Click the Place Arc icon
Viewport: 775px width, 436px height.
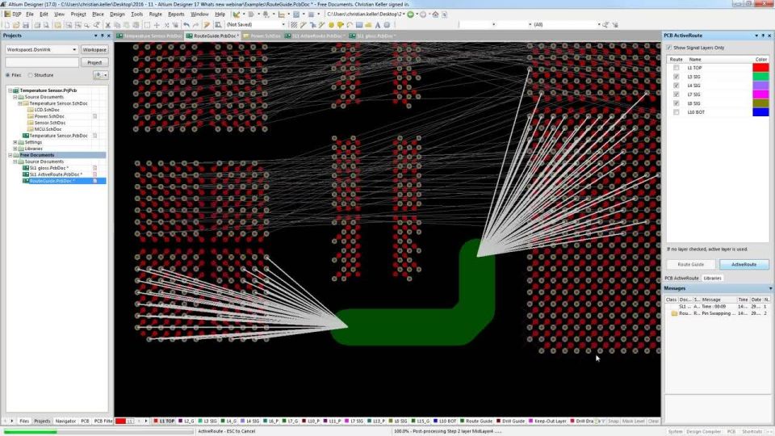(x=350, y=25)
